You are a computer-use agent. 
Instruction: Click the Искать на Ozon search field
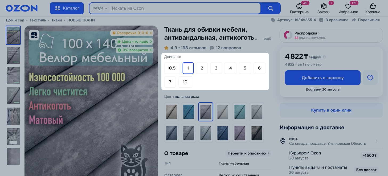(185, 8)
